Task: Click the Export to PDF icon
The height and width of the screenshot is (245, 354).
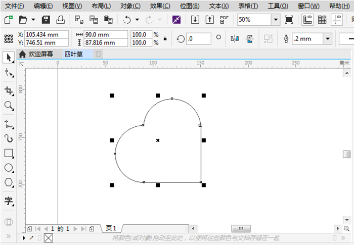Action: click(224, 20)
